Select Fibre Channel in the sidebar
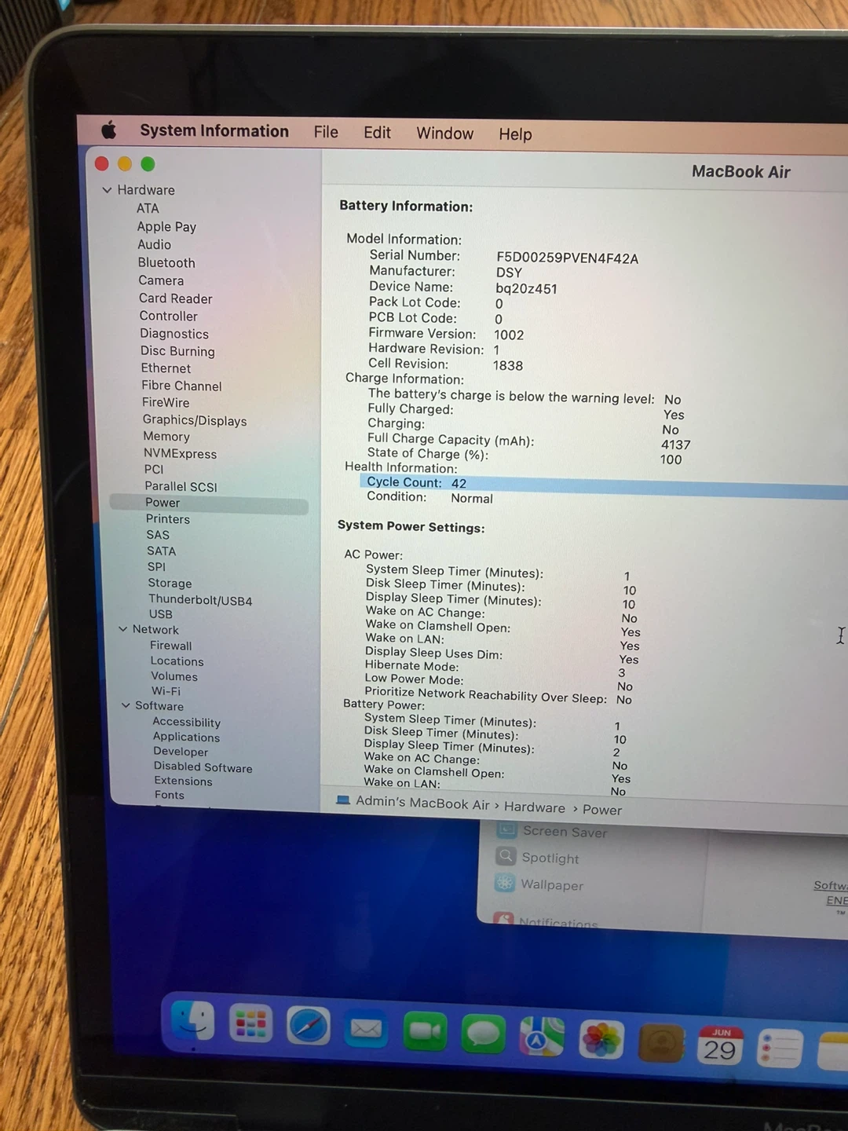Image resolution: width=848 pixels, height=1131 pixels. tap(181, 386)
